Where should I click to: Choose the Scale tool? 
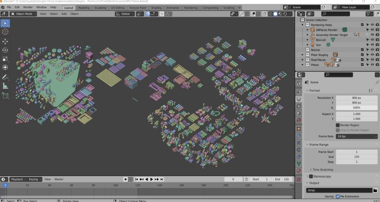click(5, 59)
